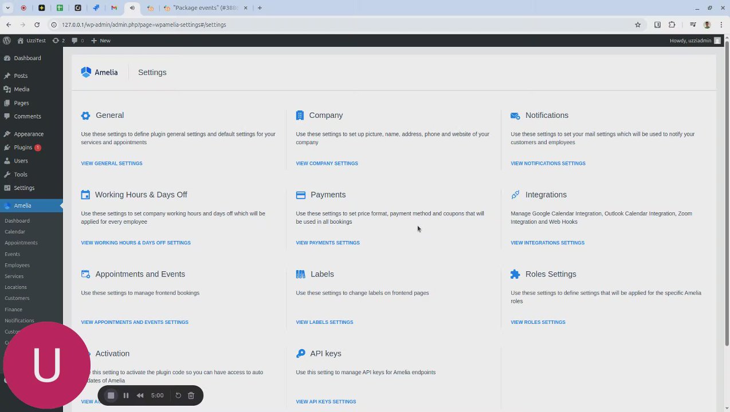
Task: Go back with the browser back arrow
Action: click(x=9, y=25)
